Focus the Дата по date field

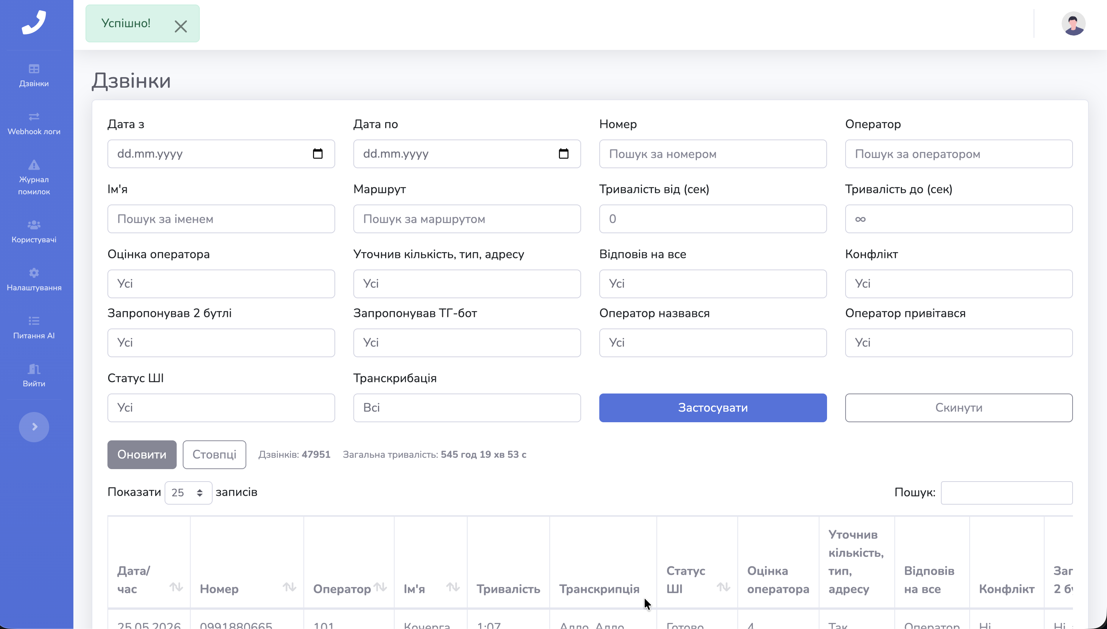click(467, 154)
